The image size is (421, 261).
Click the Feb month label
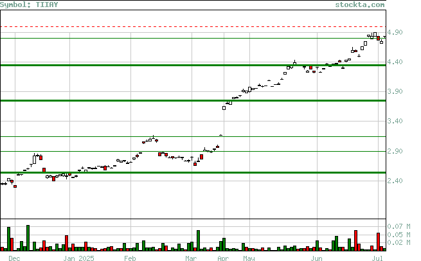pyautogui.click(x=130, y=258)
